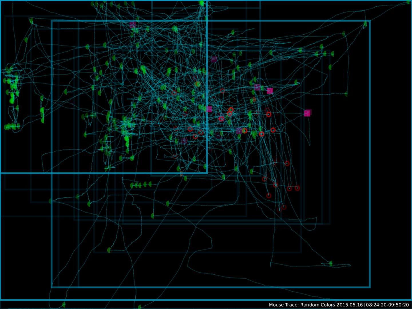Screen dimensions: 412x309
Task: Click the leftmost green marker in the row of five
Action: click(132, 185)
